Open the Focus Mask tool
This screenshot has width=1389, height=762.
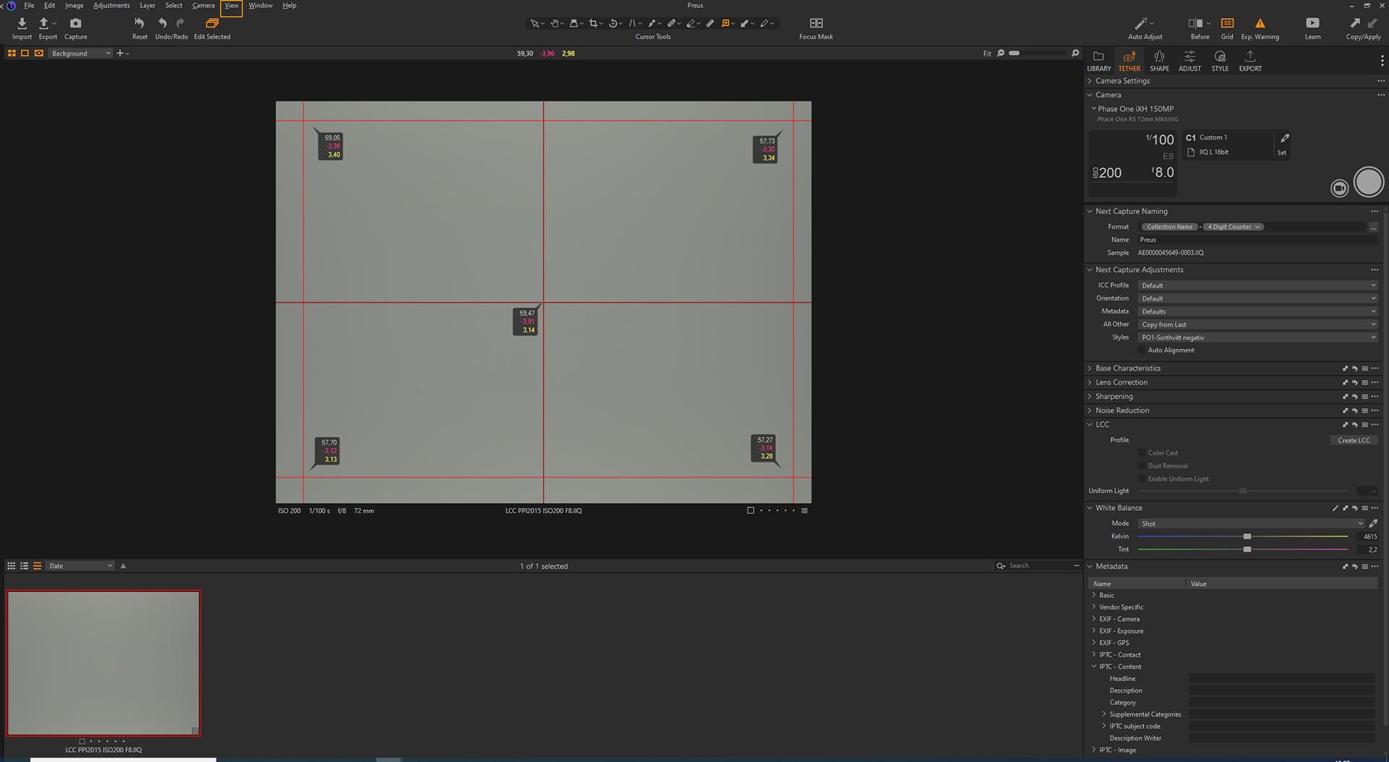point(816,24)
